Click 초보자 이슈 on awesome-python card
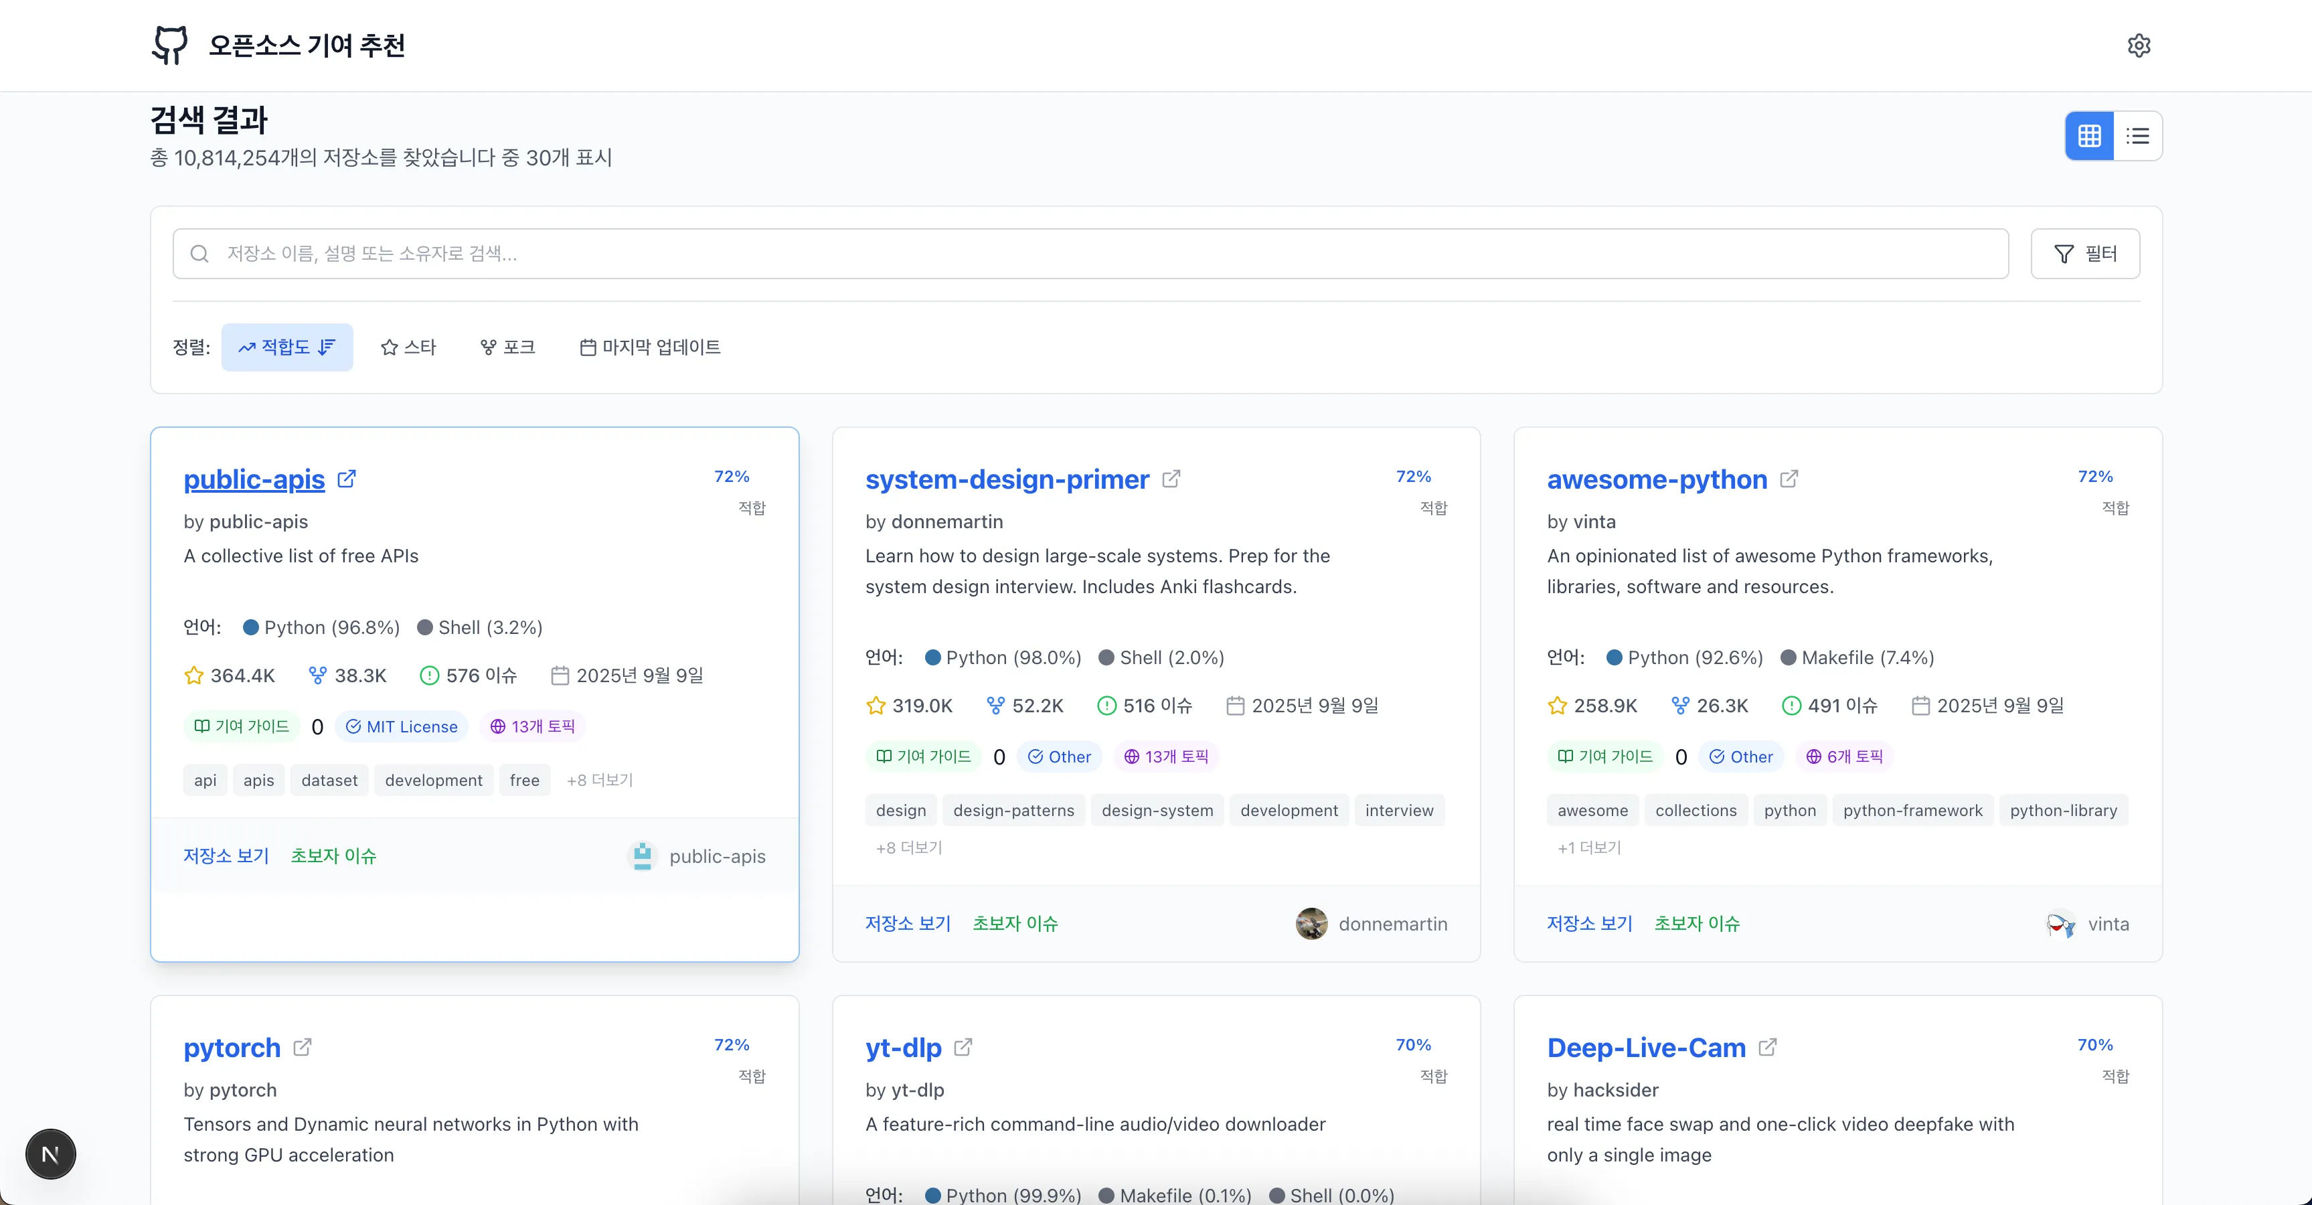Image resolution: width=2312 pixels, height=1205 pixels. click(x=1698, y=923)
